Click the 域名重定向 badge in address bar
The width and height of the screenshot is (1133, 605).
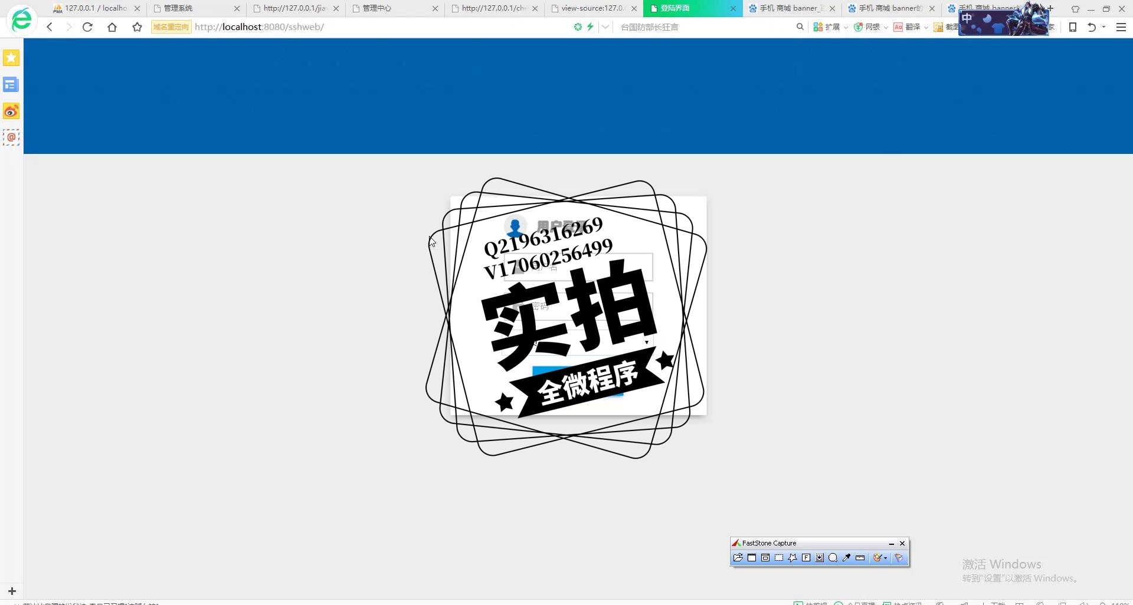pos(171,27)
